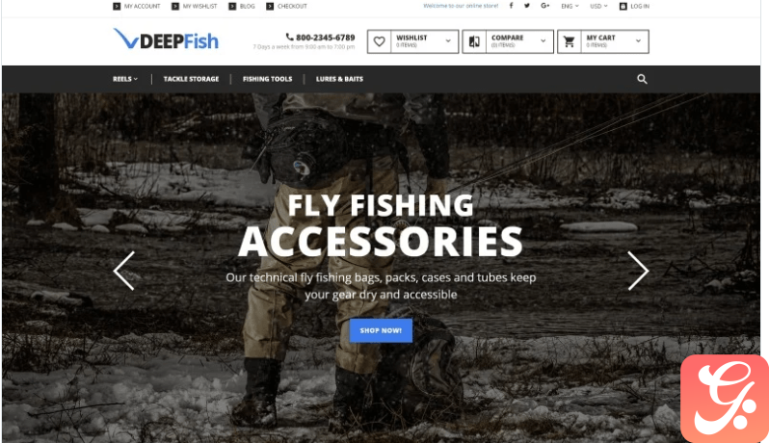Click the DEEPFish logo

tap(167, 39)
